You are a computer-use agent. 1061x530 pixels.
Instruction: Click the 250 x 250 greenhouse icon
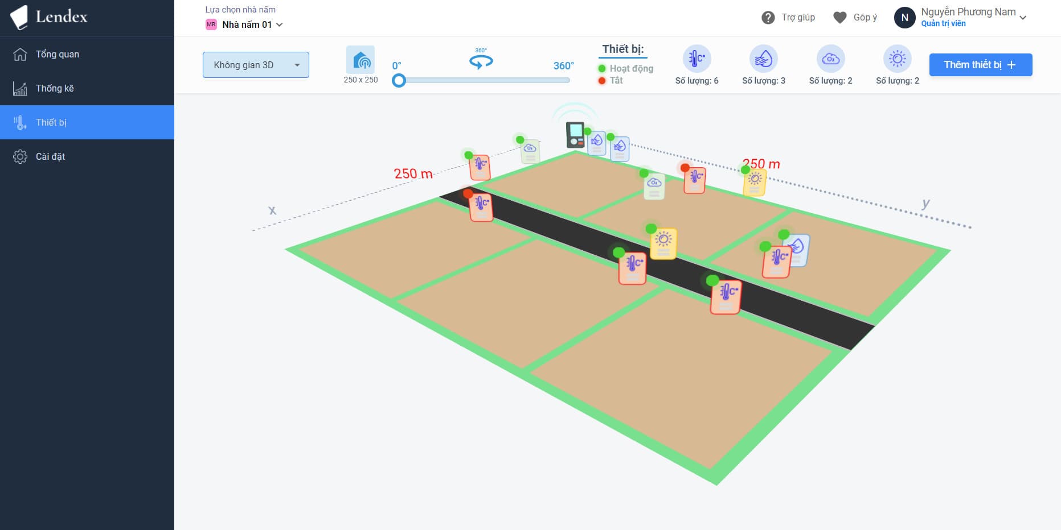[361, 60]
